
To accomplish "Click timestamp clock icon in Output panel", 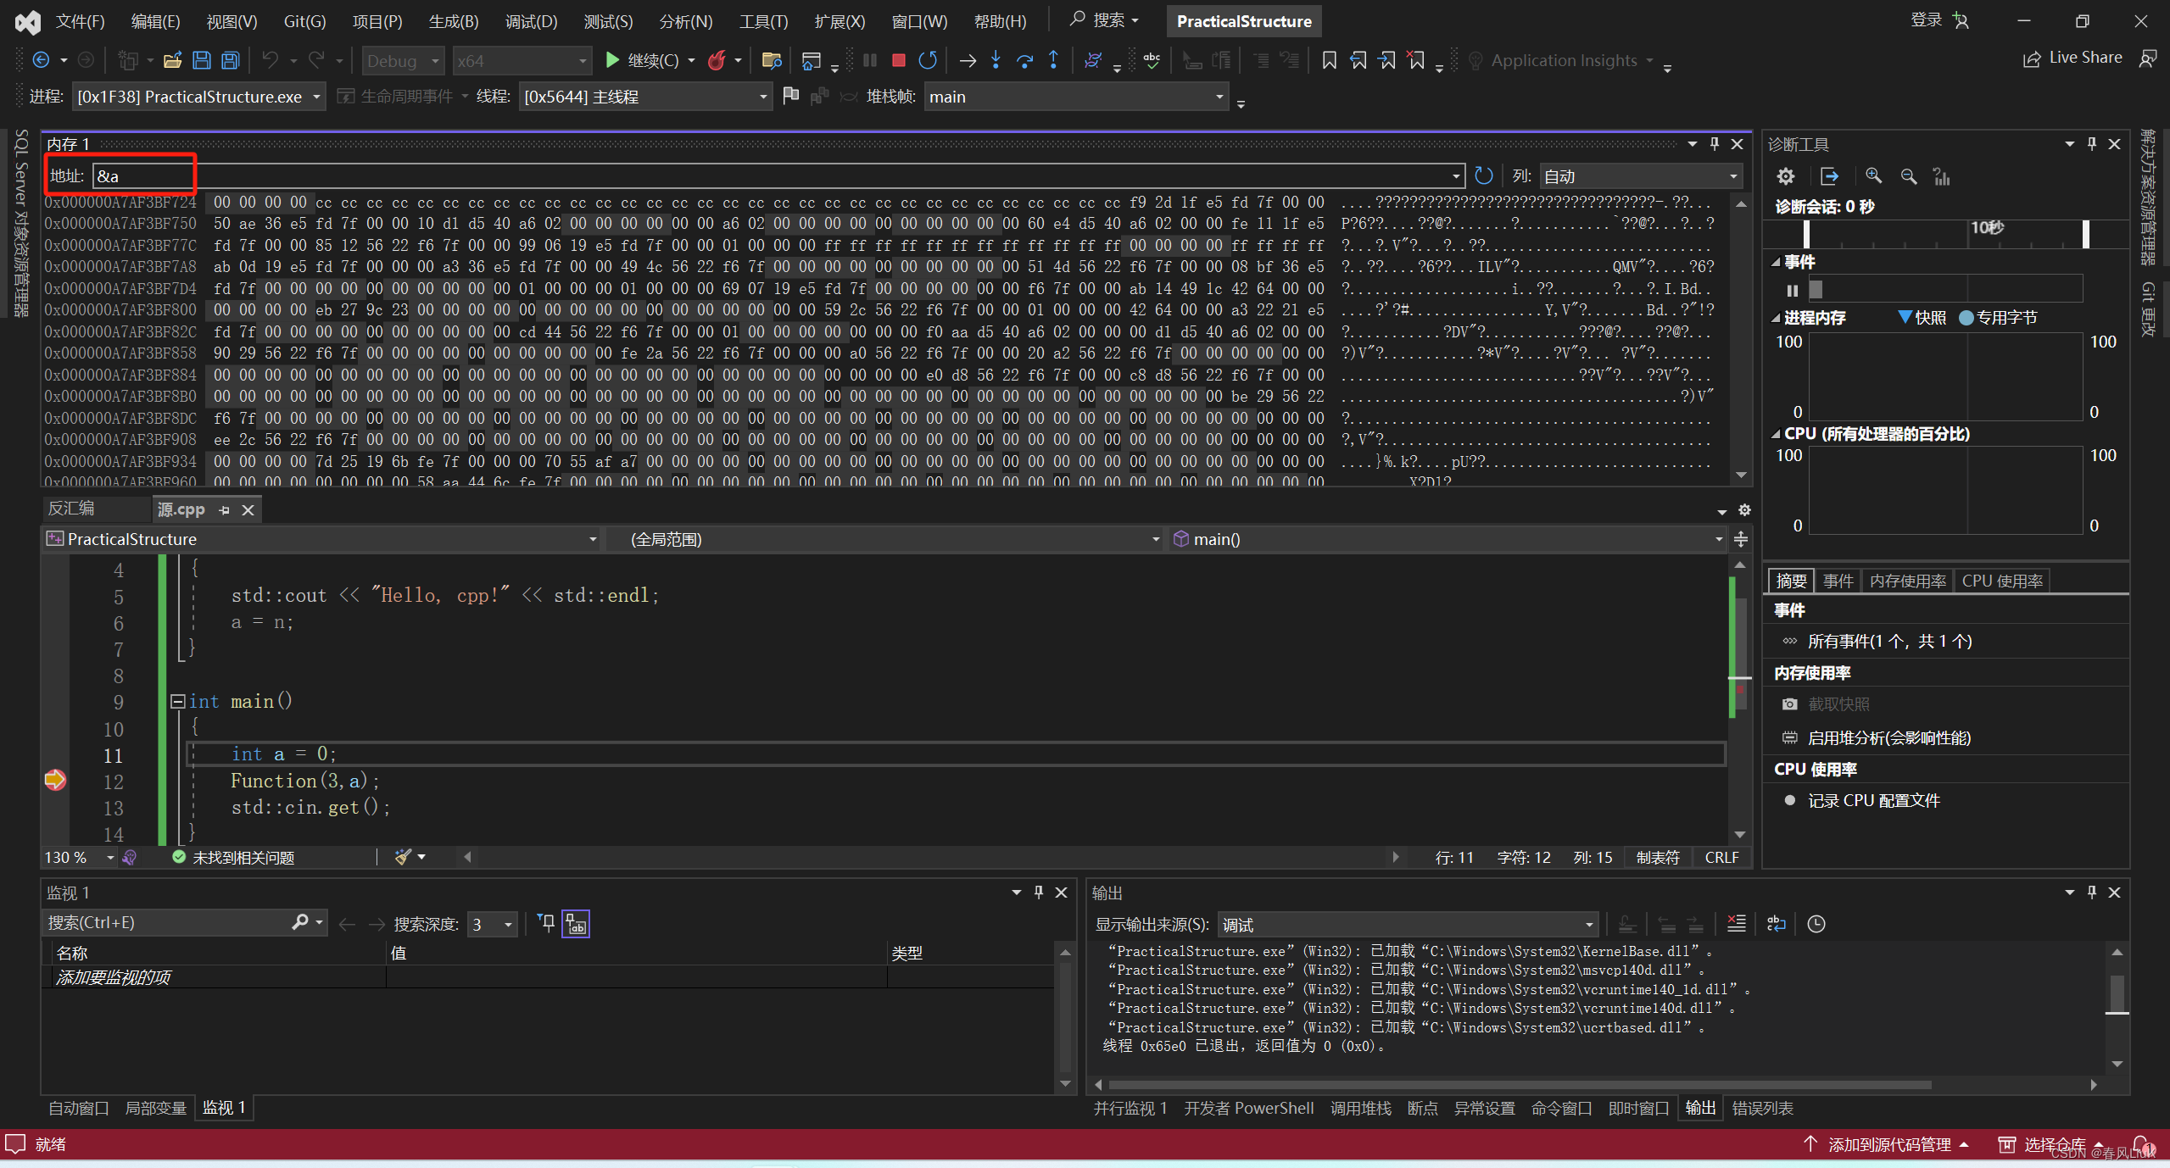I will [1816, 924].
